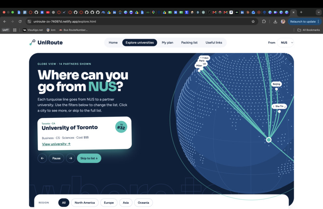323x209 pixels.
Task: Reload the UniRoute page
Action: (20, 21)
